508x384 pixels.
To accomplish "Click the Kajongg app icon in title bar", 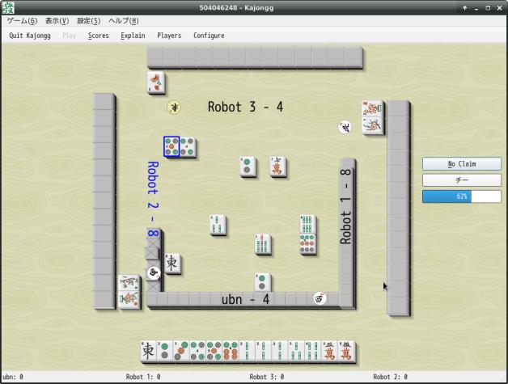I will click(8, 7).
